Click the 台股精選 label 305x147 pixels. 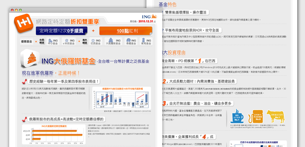point(42,42)
